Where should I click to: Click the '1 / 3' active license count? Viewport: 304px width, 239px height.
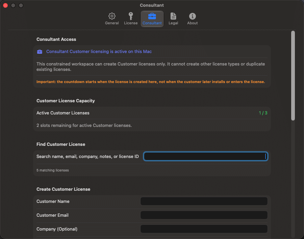click(x=263, y=113)
